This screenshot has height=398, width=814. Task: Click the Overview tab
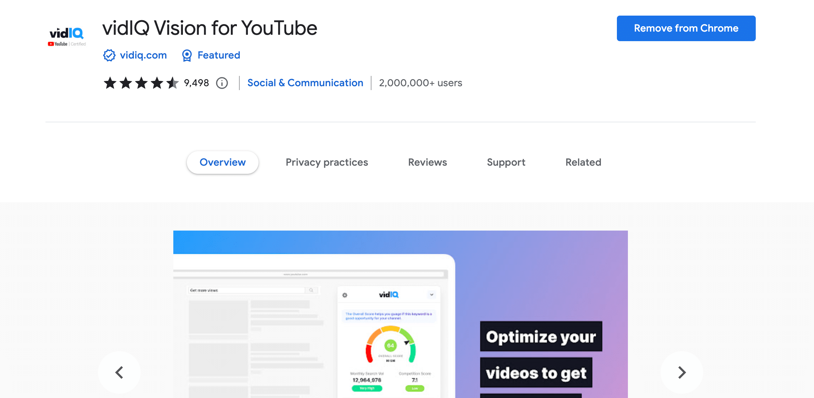coord(222,162)
